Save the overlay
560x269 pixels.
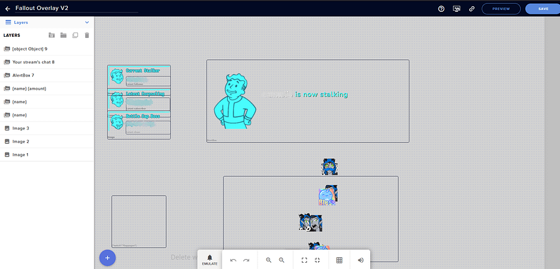pyautogui.click(x=543, y=9)
